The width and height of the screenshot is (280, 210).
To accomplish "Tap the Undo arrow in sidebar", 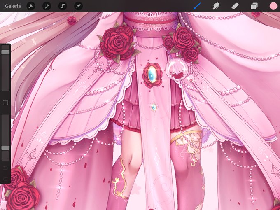I will click(x=5, y=168).
